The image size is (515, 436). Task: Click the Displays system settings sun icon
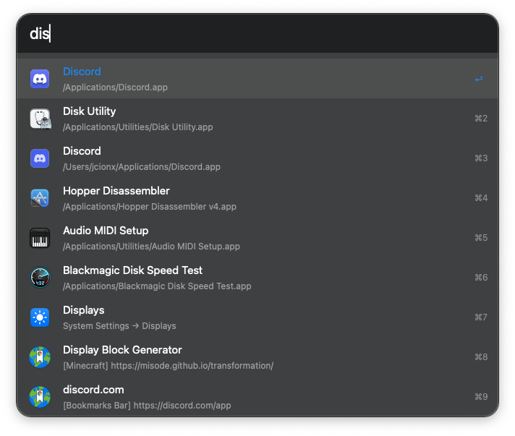pos(40,317)
